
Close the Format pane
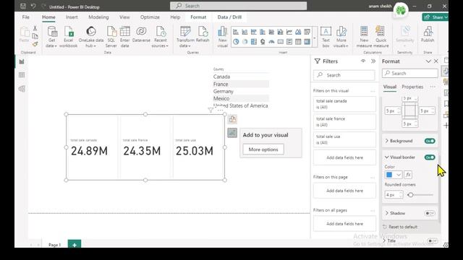tap(436, 61)
